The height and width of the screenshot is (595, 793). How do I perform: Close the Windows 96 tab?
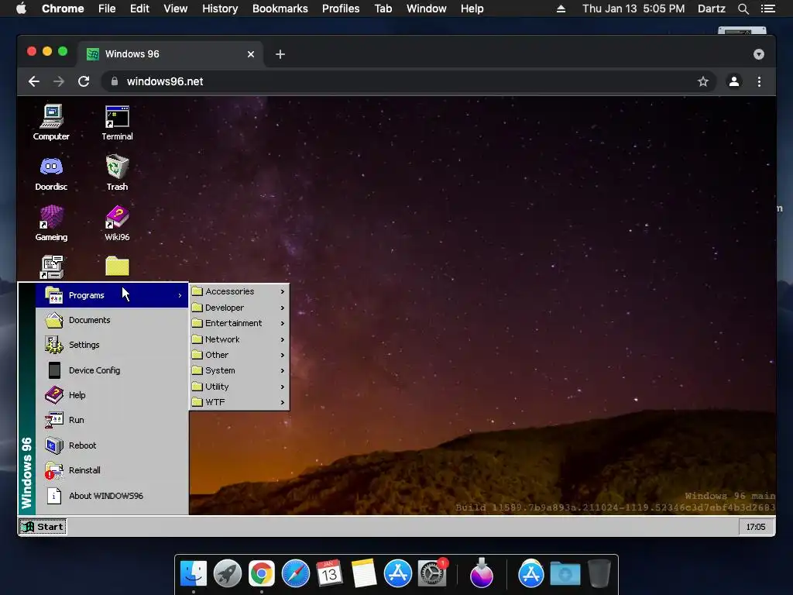[251, 54]
